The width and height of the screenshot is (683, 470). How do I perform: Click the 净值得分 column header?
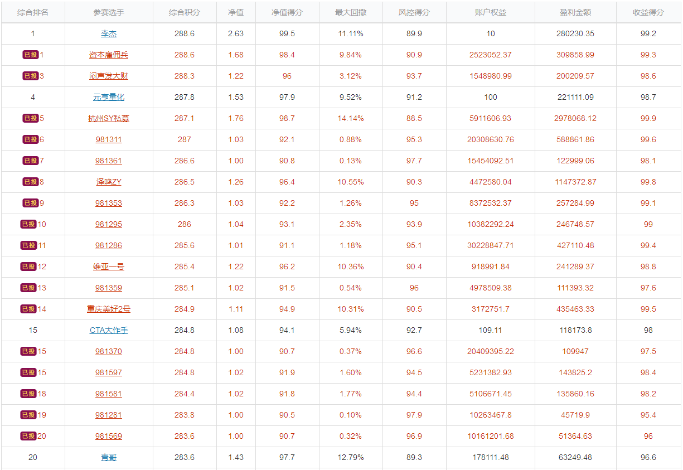[287, 12]
